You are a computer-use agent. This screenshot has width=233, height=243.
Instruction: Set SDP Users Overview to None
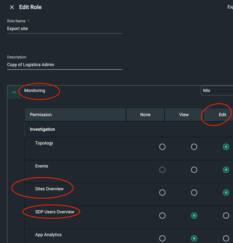click(x=162, y=216)
